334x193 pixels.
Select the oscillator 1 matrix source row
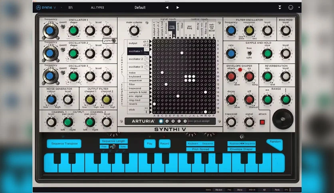tap(139, 51)
